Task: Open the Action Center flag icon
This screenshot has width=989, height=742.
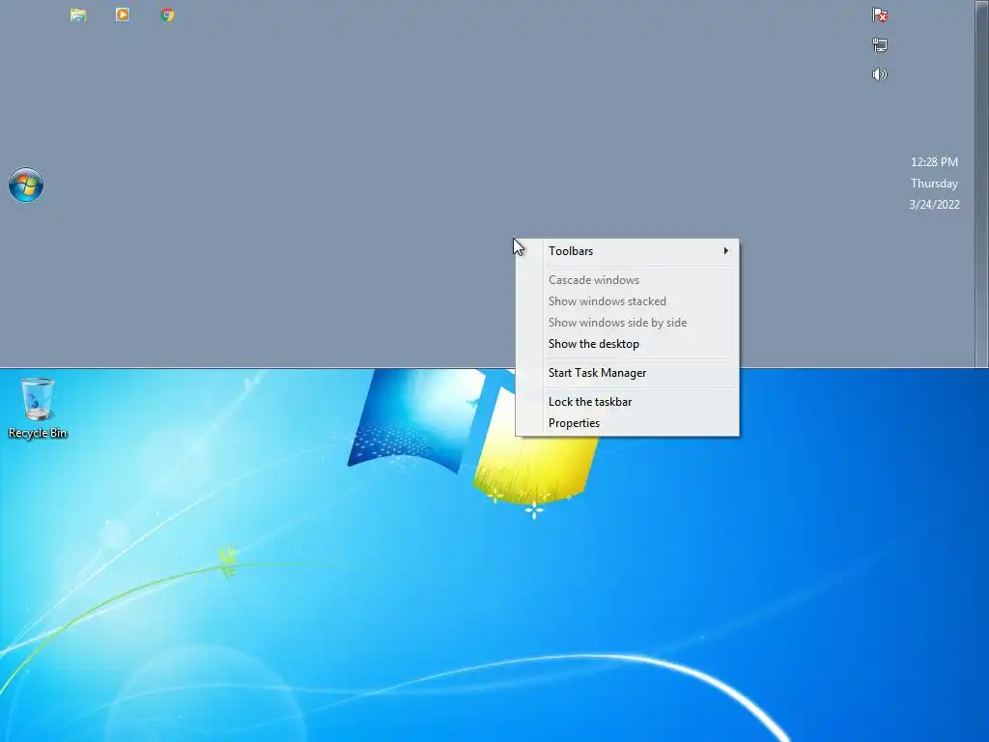Action: coord(880,15)
